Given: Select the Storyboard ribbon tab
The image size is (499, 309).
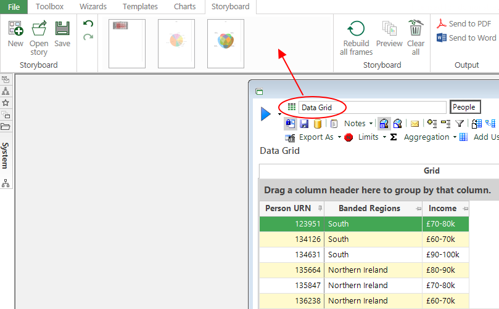Looking at the screenshot, I should pyautogui.click(x=231, y=7).
